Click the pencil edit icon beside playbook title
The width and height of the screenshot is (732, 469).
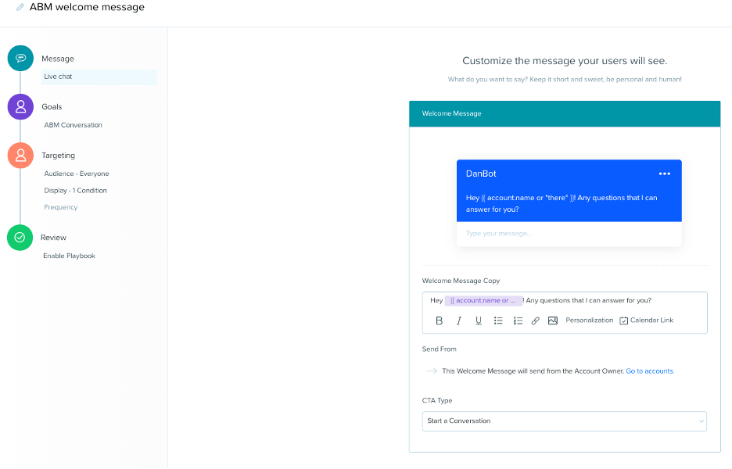point(20,7)
